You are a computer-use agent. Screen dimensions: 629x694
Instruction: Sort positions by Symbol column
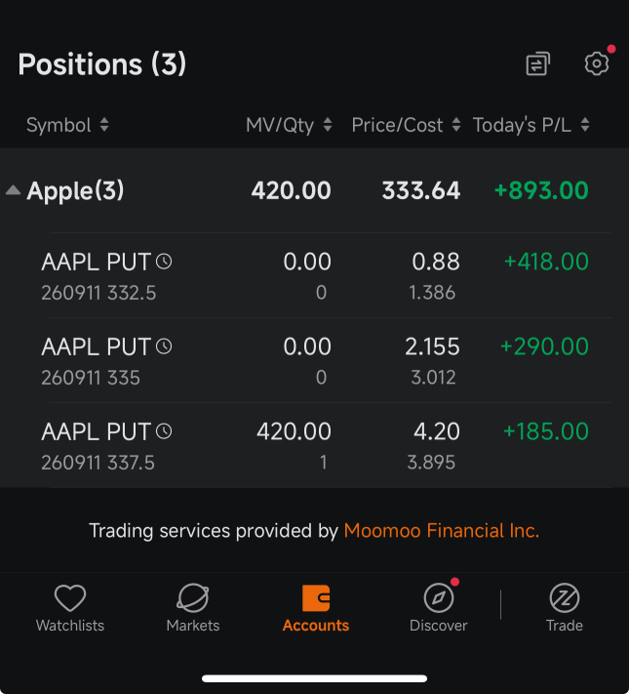click(x=67, y=125)
